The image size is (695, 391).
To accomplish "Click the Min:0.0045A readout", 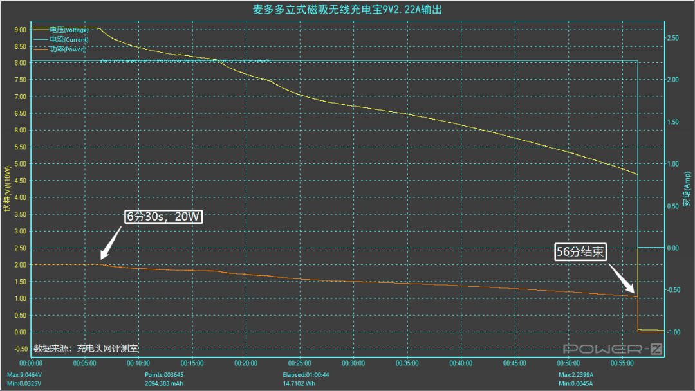I will click(x=575, y=383).
